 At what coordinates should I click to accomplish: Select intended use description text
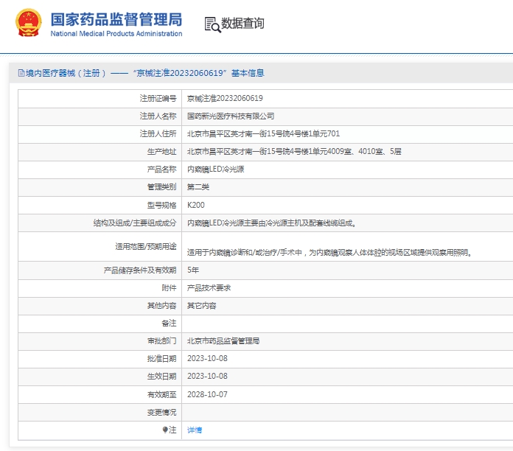[x=329, y=253]
